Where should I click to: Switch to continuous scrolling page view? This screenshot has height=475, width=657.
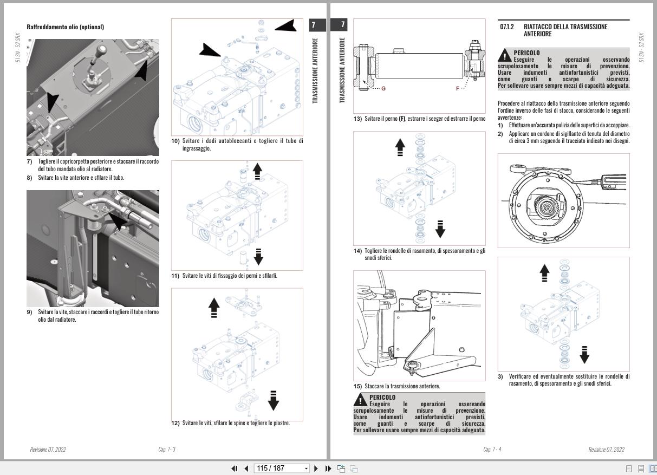point(641,469)
